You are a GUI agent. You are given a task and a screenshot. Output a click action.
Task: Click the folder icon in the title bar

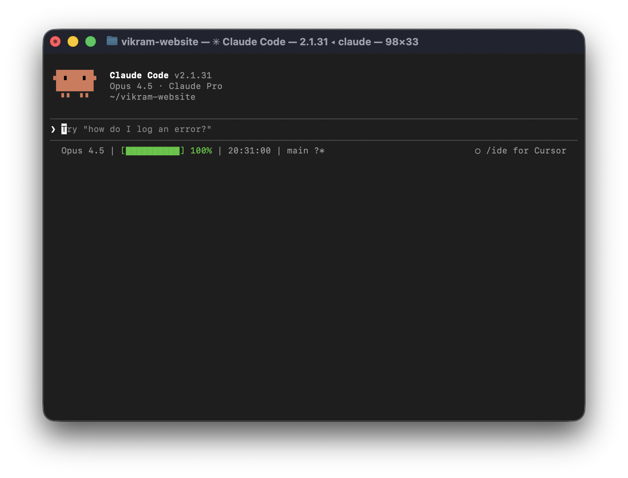pos(112,41)
